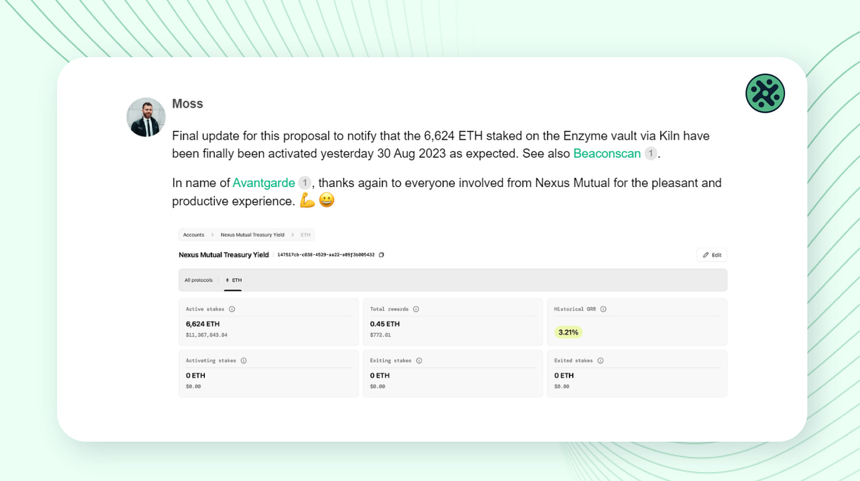Show info for Exiting stakes

419,360
